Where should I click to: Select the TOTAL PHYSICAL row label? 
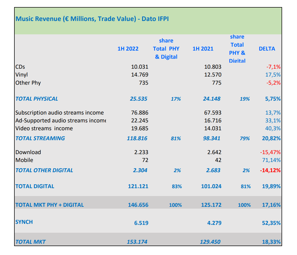37,99
